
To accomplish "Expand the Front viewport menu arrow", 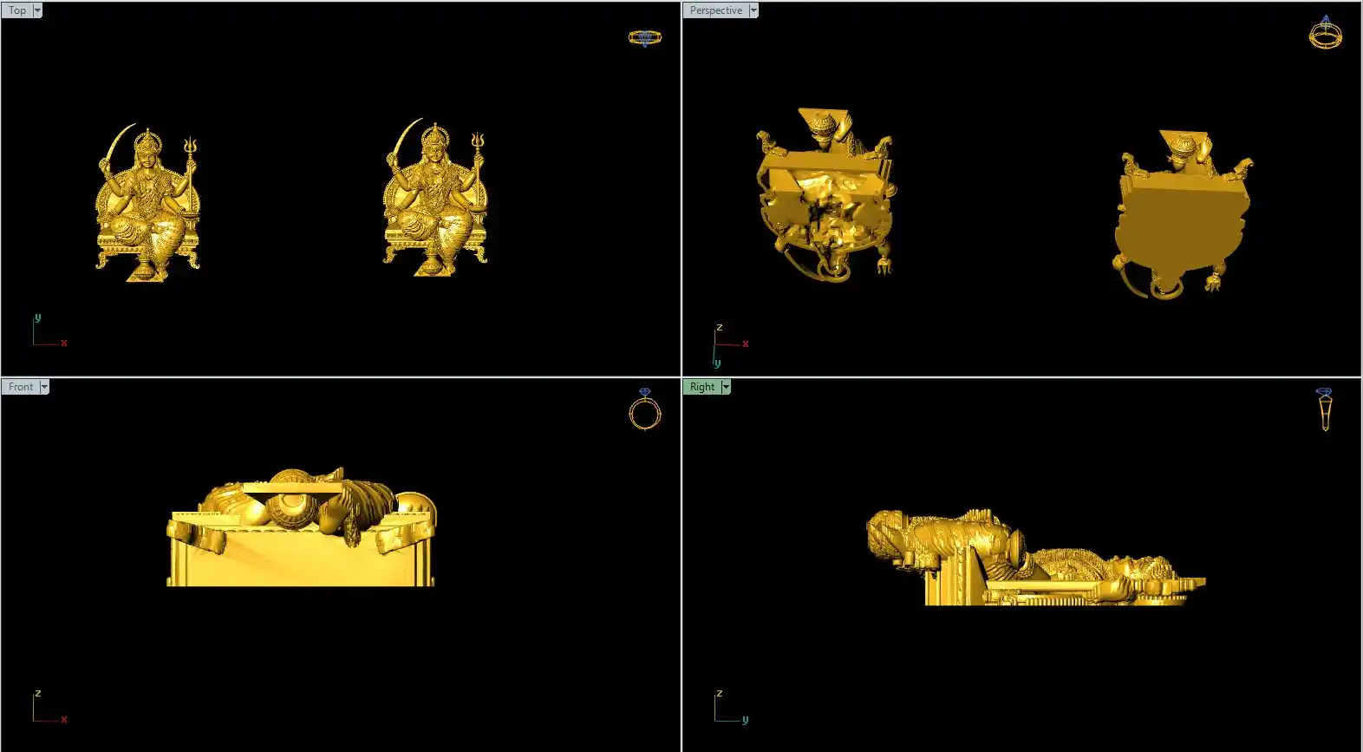I will coord(44,387).
